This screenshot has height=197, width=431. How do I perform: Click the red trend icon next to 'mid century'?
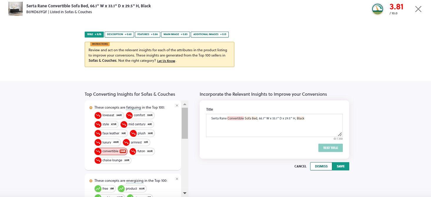124,124
